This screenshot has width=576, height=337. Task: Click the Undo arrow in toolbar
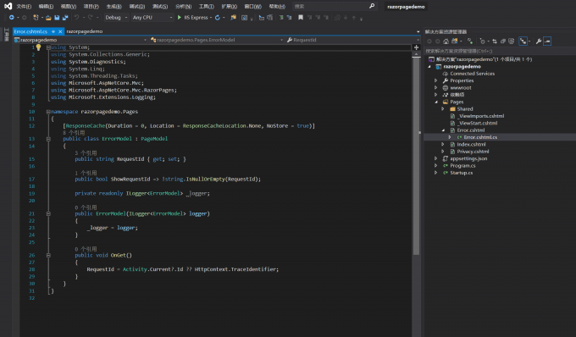[x=76, y=17]
